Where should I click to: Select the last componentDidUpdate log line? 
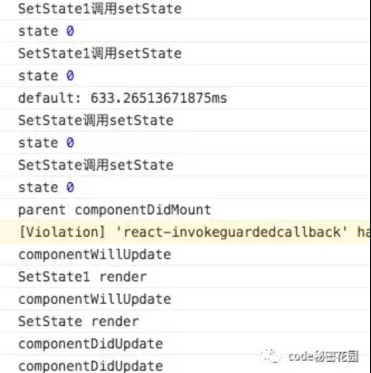91,366
